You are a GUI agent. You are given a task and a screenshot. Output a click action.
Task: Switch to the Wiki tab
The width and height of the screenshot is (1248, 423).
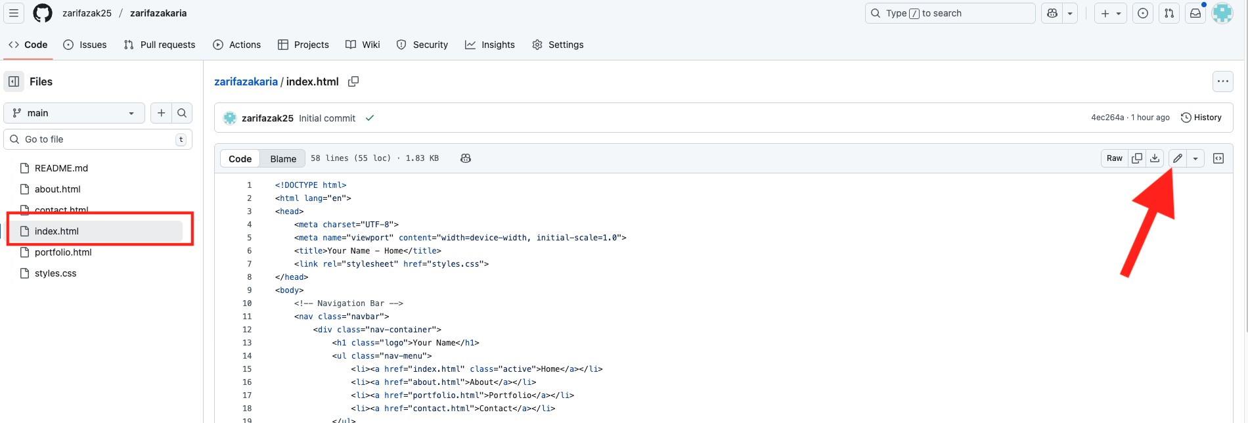(x=363, y=45)
